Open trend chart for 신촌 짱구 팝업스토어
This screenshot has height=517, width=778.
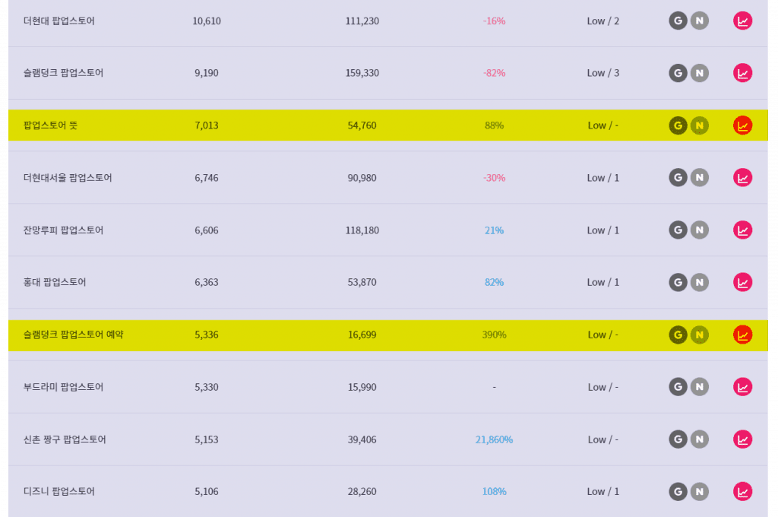click(743, 439)
